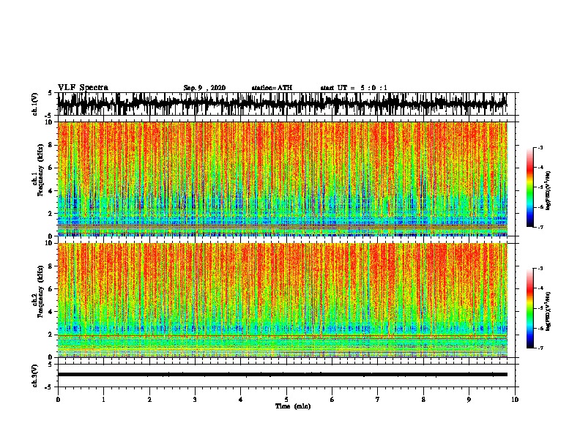Click the ch.1 color bar "log(PSD)" unit label

point(549,190)
